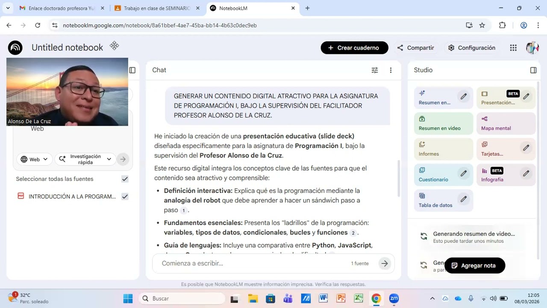Submit source search arrow button

[x=123, y=159]
